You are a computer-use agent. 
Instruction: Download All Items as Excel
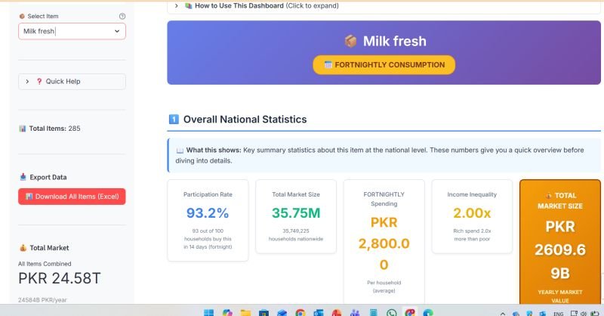pos(72,197)
